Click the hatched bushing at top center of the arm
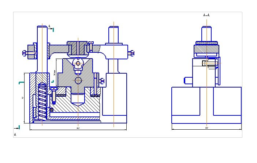Image resolution: width=257 pixels, height=163 pixels. (78, 48)
